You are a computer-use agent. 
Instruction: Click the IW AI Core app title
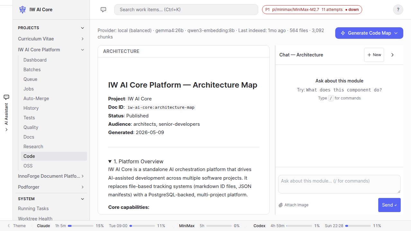click(41, 10)
